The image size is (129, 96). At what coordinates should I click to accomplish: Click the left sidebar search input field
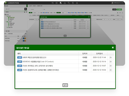pyautogui.click(x=14, y=9)
